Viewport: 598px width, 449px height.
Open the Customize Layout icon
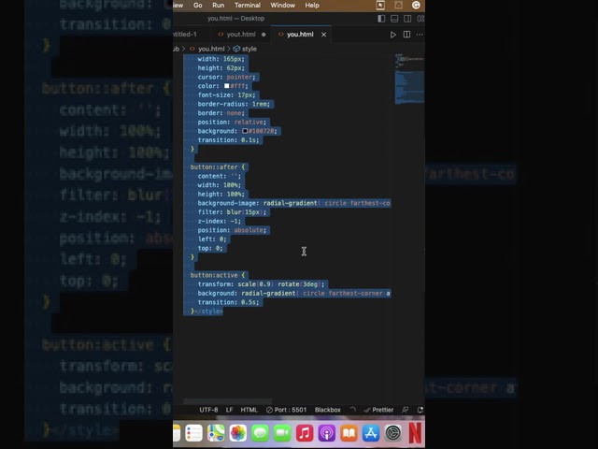[x=420, y=19]
